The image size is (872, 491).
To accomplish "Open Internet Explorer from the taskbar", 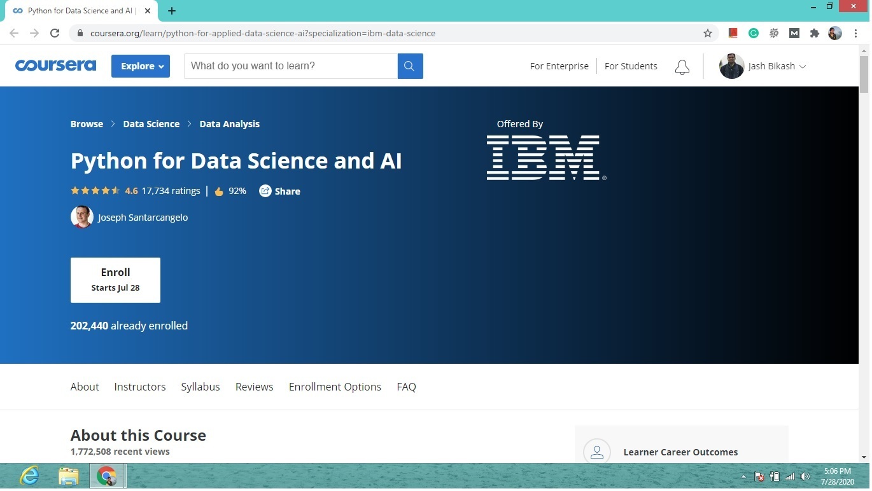I will [x=29, y=476].
